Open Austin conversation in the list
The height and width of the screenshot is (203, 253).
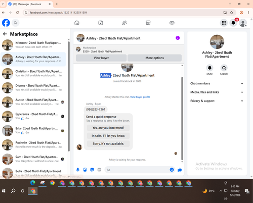point(33,102)
